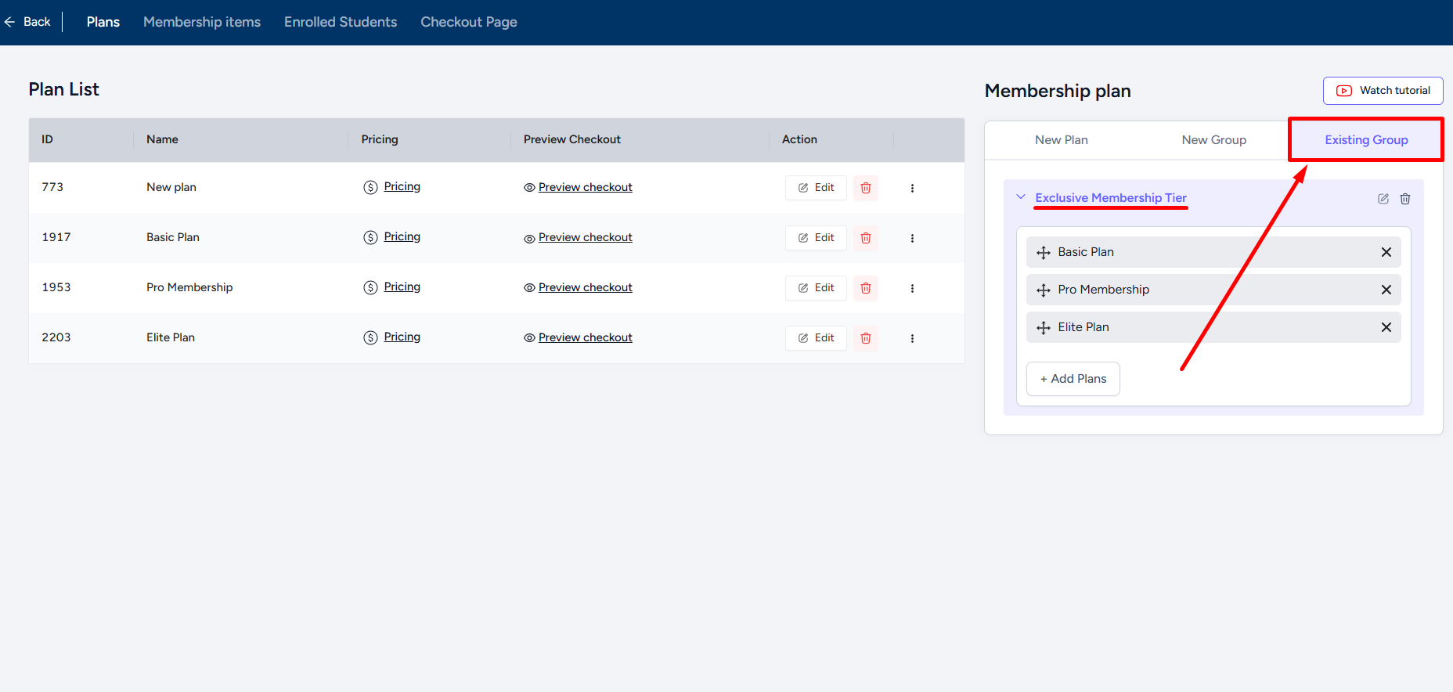Open more options for New plan row
The image size is (1453, 692).
coord(912,188)
